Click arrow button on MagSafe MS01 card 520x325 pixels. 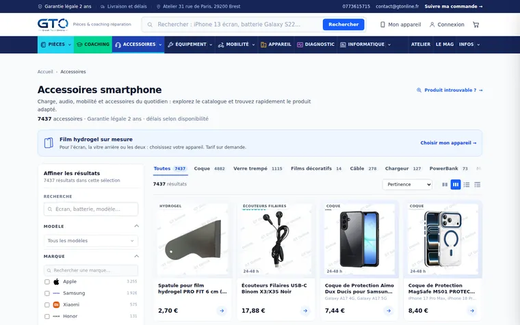tap(472, 311)
